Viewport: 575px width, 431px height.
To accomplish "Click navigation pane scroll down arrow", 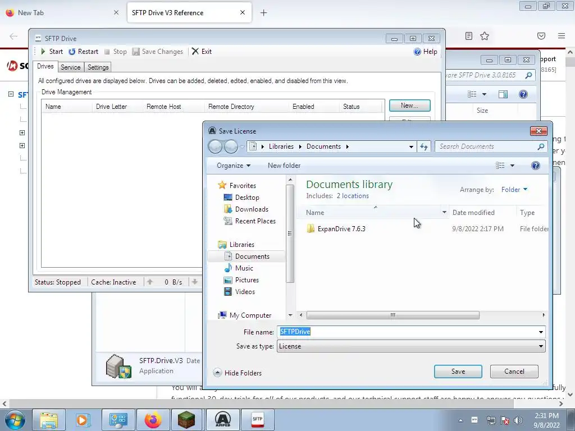I will (290, 315).
